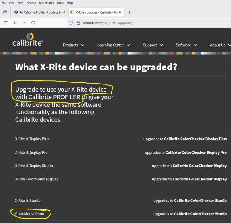Click the calibrite.com address bar
The image size is (231, 223).
click(x=149, y=23)
